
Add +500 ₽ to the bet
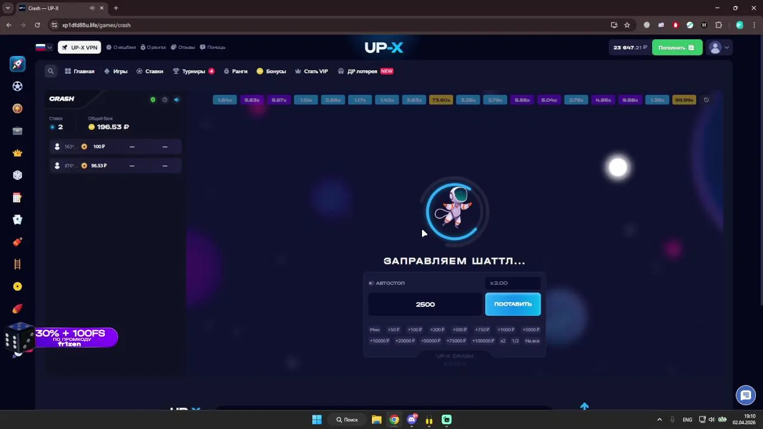(460, 329)
